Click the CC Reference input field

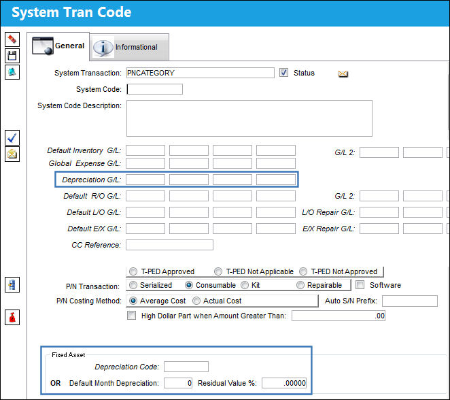[169, 245]
